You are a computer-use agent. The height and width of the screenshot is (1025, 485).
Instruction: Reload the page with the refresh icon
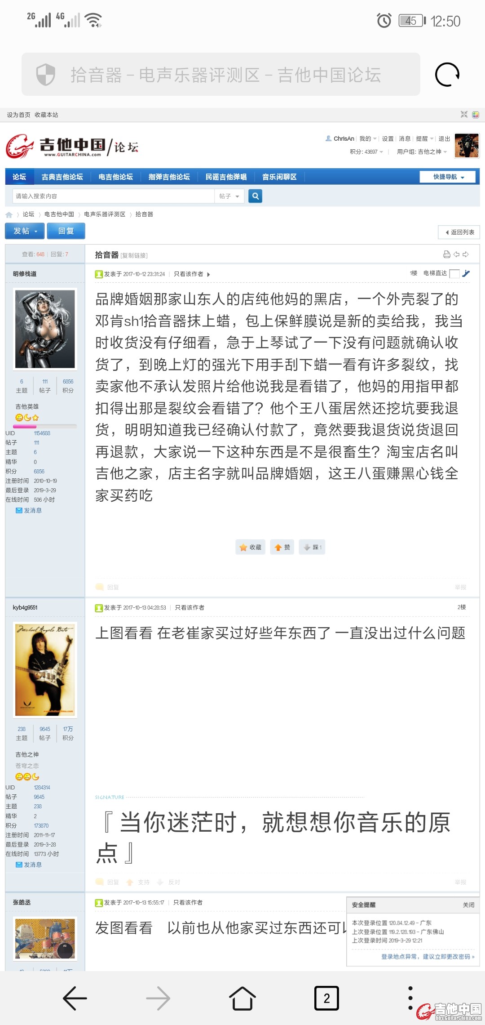tap(447, 75)
